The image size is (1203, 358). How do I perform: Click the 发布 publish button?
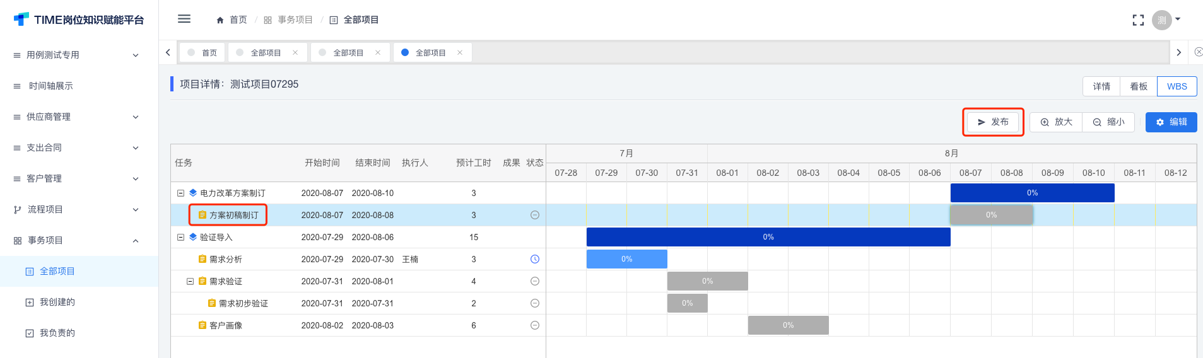pos(993,122)
